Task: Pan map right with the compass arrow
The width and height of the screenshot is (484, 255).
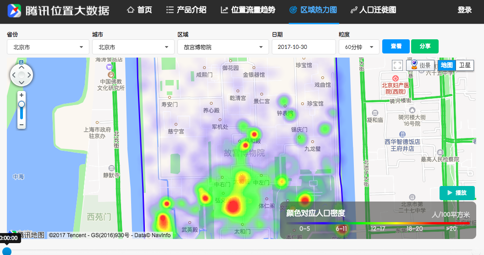Action: (29, 75)
